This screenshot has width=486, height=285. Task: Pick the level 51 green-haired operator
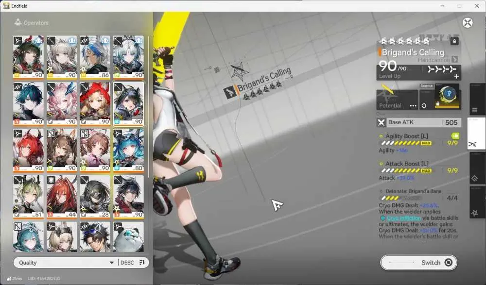[x=28, y=197]
